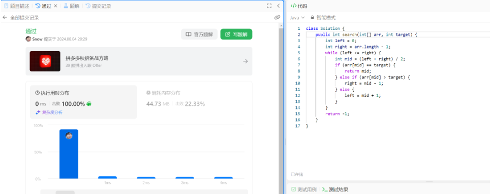Click the book icon in 官方题解
This screenshot has width=493, height=194.
pos(189,34)
